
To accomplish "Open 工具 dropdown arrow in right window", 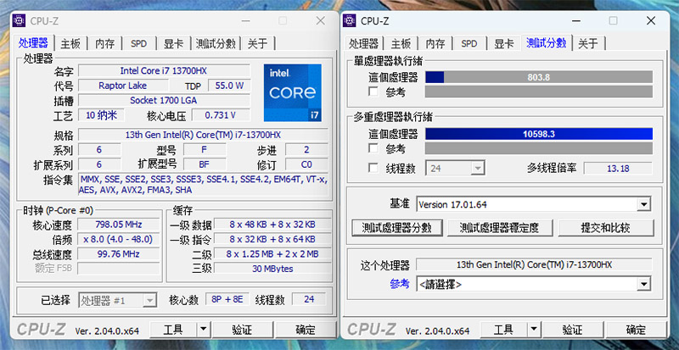I will 534,330.
